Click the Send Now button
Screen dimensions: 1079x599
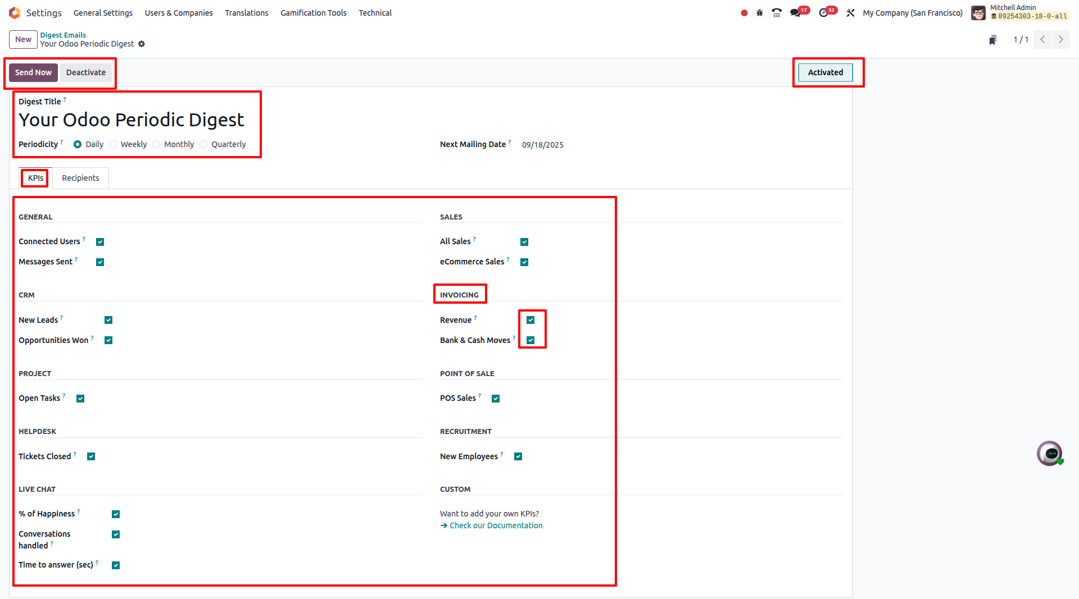click(33, 72)
